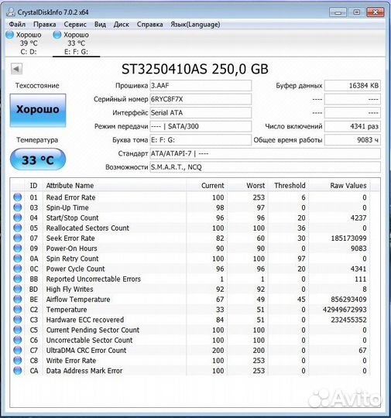Click the ID column header
Viewport: 391px width, 418px height.
[x=33, y=186]
